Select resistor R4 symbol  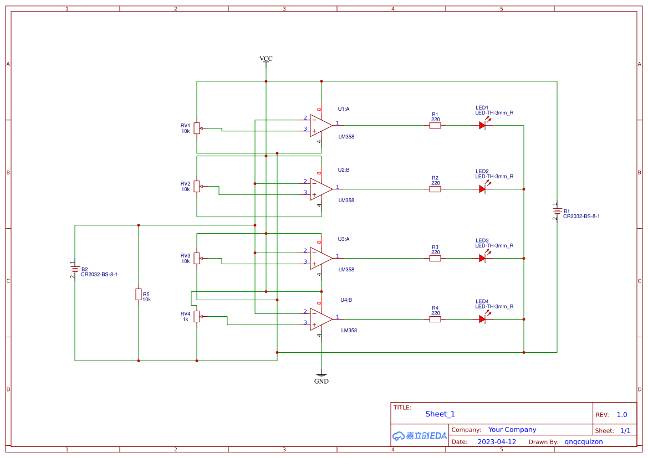tap(435, 319)
